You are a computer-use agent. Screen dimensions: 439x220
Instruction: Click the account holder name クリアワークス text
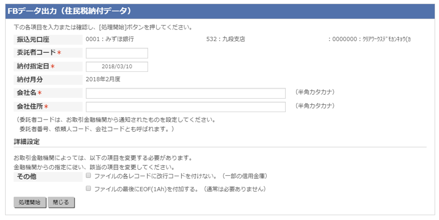pyautogui.click(x=386, y=39)
